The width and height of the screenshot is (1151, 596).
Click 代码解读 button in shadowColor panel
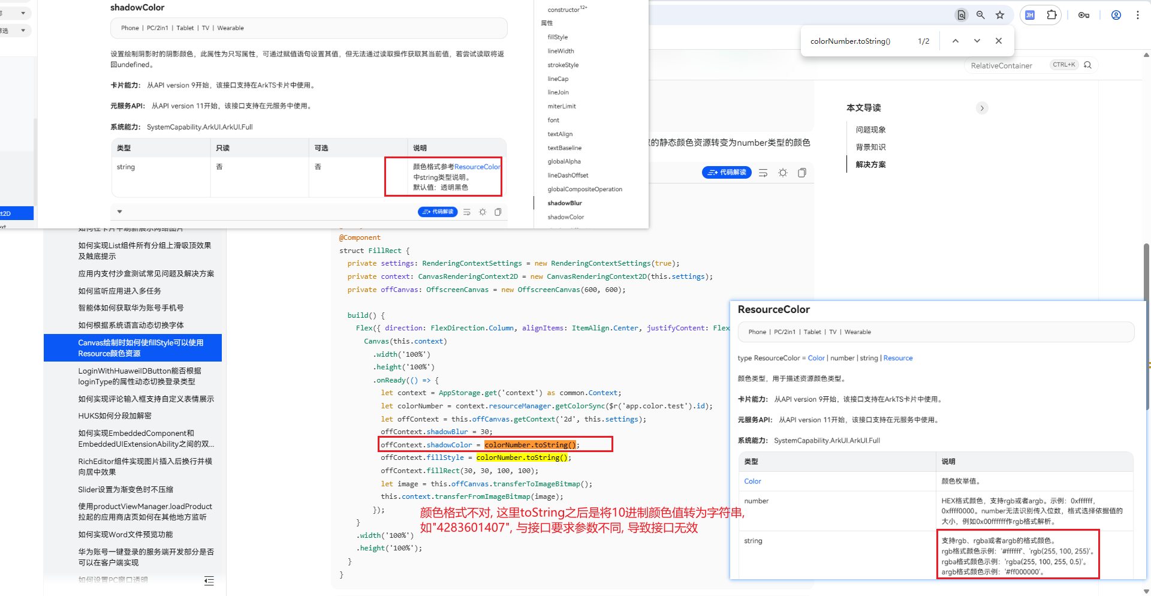(x=438, y=212)
